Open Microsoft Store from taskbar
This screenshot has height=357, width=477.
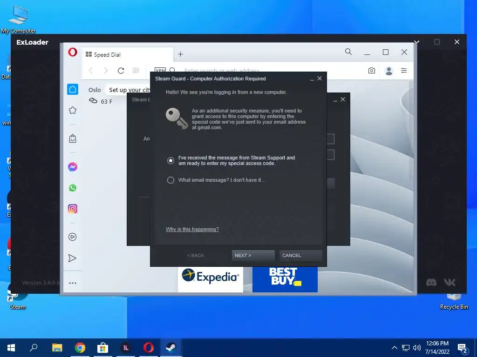click(x=102, y=348)
